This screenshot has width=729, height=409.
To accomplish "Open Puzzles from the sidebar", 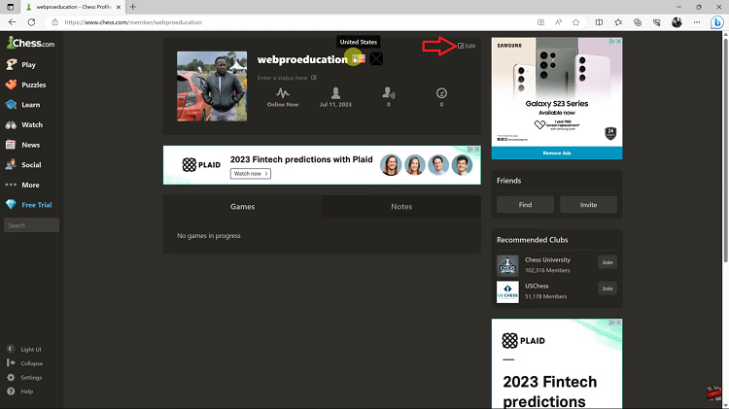I will click(x=26, y=85).
